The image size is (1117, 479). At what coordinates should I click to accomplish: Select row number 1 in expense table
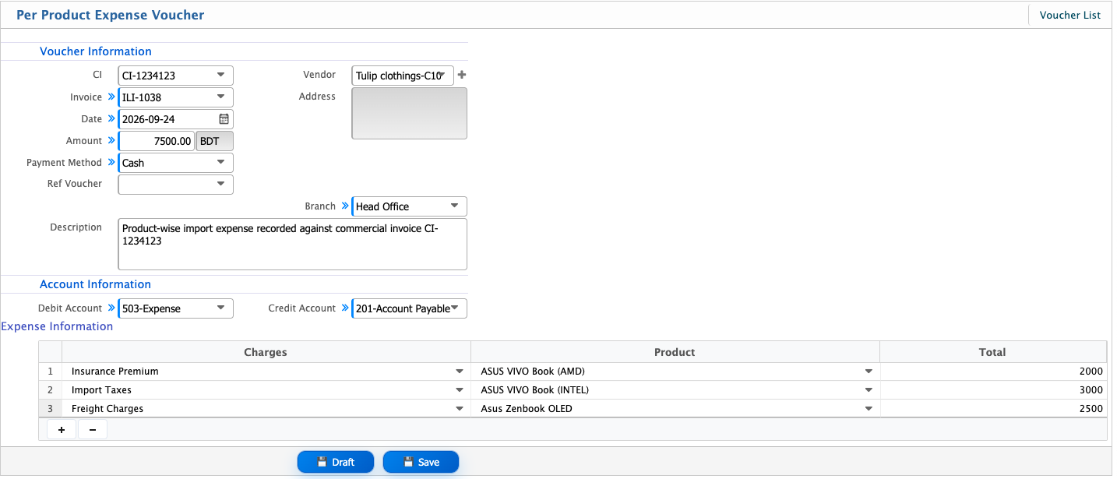coord(51,372)
